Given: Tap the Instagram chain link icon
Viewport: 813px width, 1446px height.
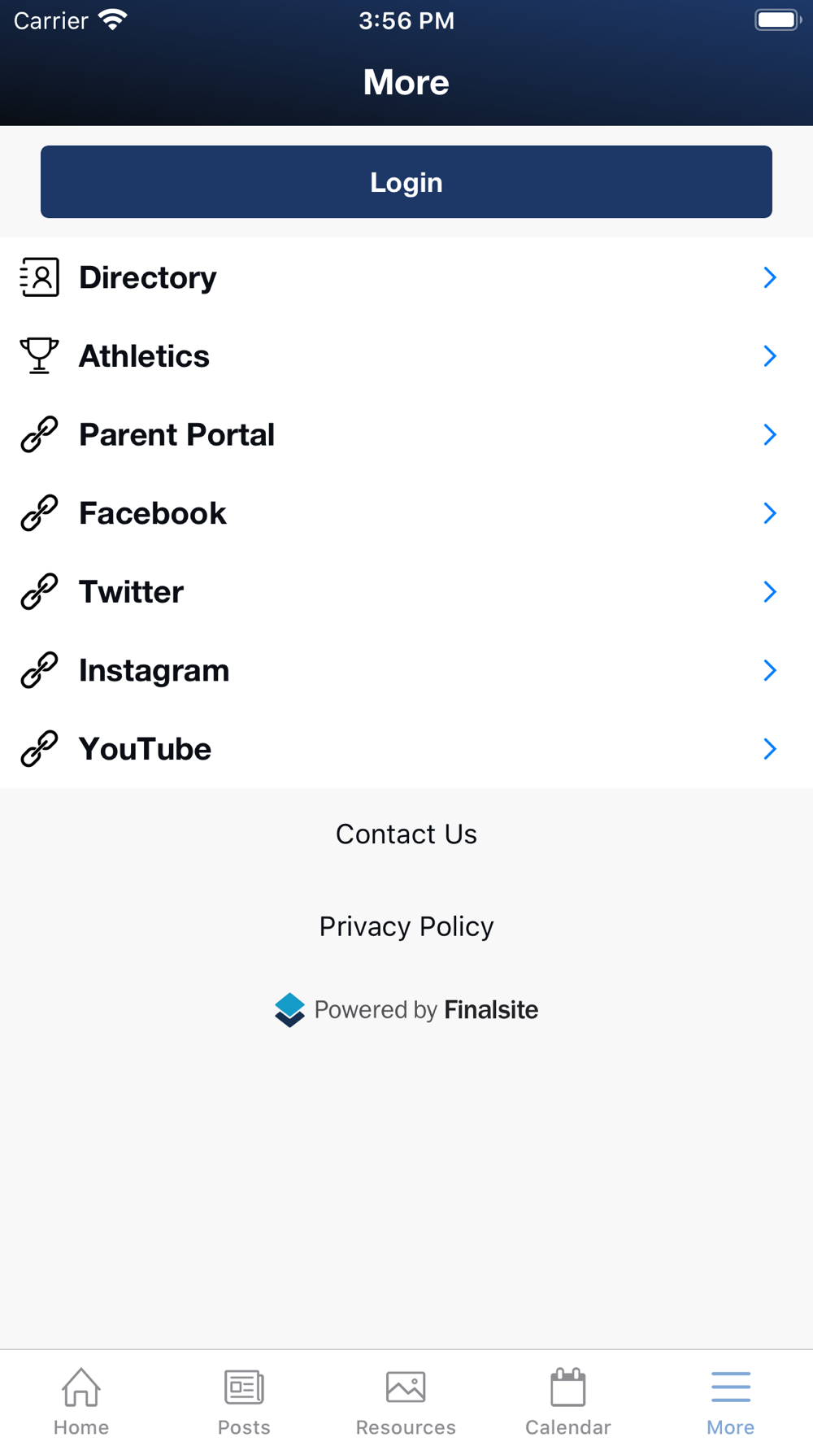Looking at the screenshot, I should [x=39, y=670].
